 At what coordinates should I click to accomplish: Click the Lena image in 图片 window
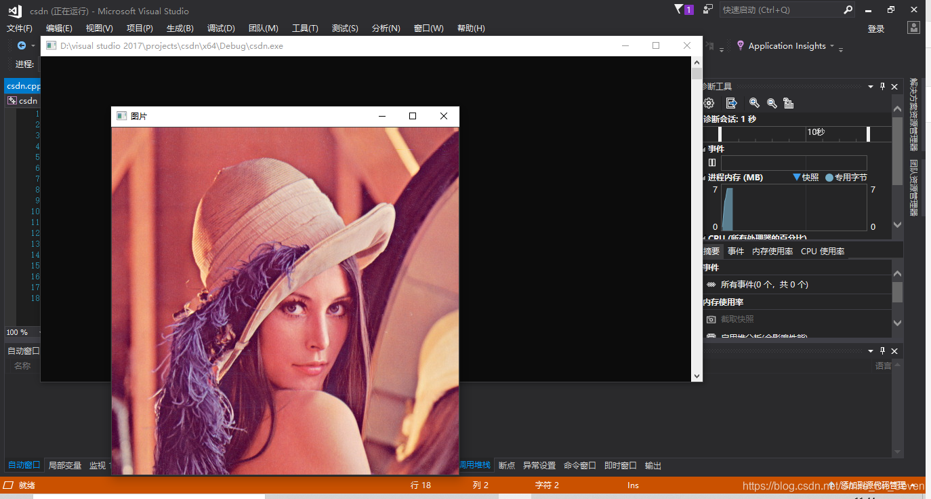(285, 301)
